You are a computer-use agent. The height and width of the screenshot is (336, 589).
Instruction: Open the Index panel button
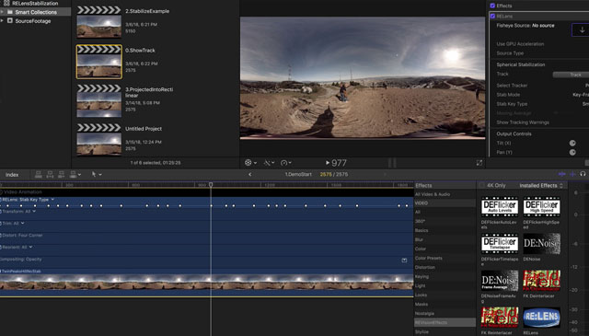(12, 175)
